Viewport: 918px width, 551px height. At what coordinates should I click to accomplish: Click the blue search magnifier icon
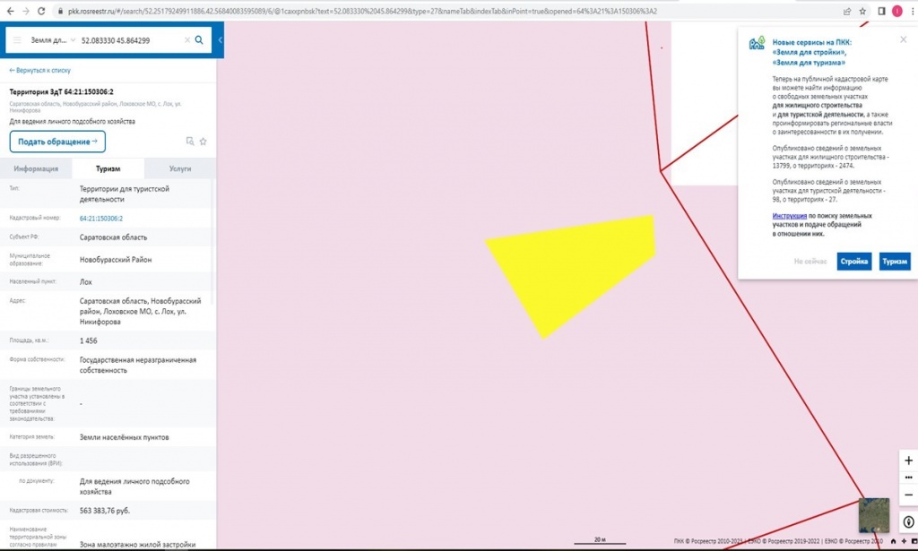(x=199, y=40)
